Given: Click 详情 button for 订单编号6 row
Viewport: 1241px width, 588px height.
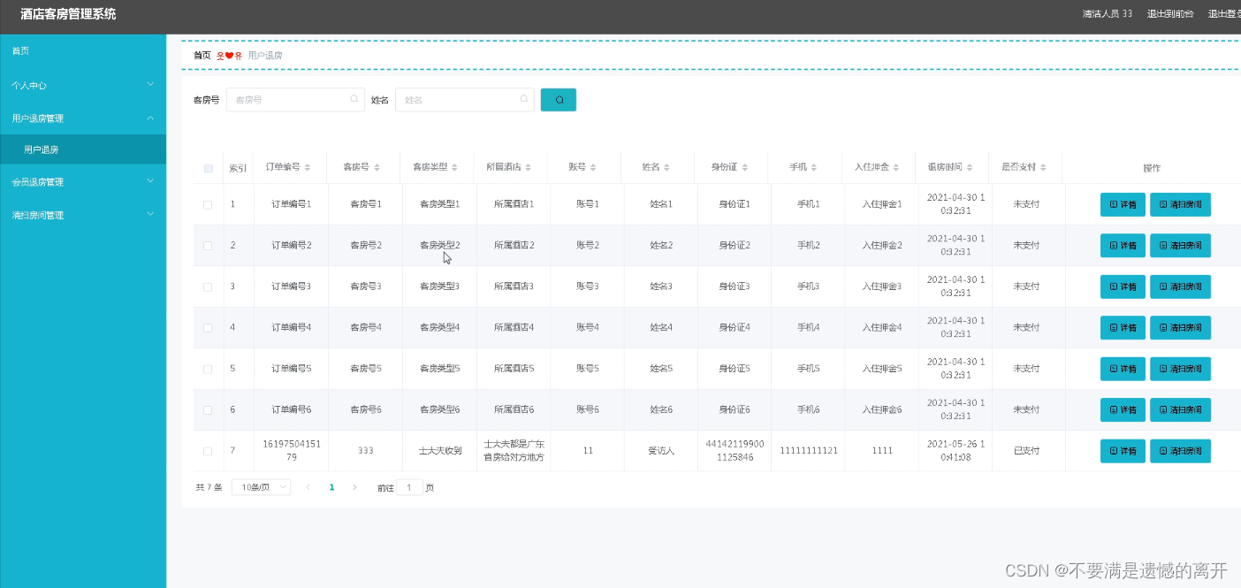Looking at the screenshot, I should pyautogui.click(x=1123, y=410).
